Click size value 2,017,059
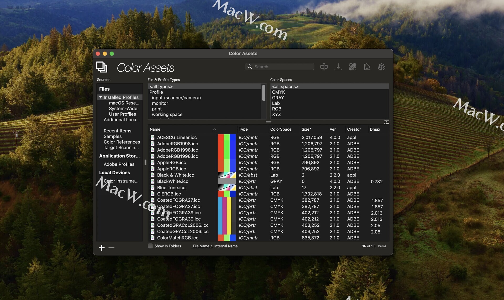 312,137
